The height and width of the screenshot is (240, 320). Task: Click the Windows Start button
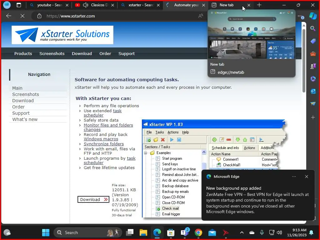point(46,232)
